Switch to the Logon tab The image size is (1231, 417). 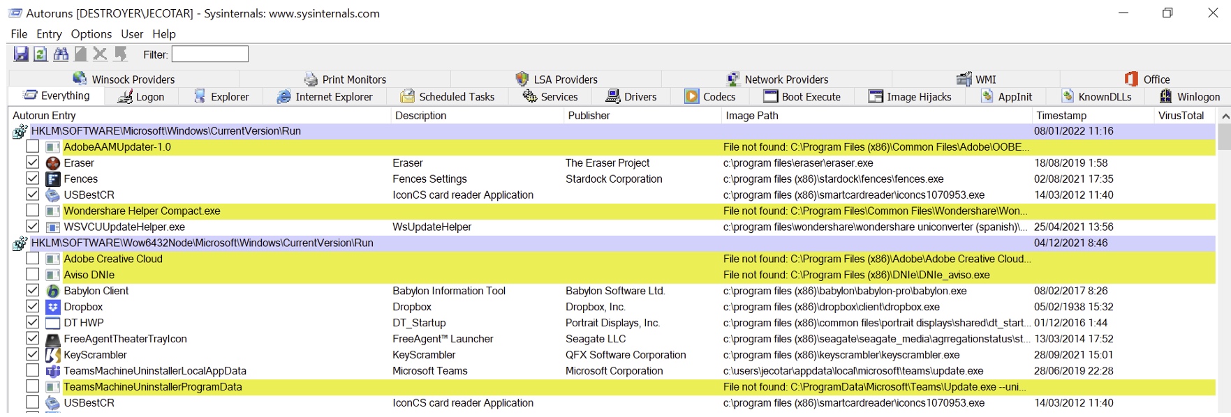click(x=141, y=97)
